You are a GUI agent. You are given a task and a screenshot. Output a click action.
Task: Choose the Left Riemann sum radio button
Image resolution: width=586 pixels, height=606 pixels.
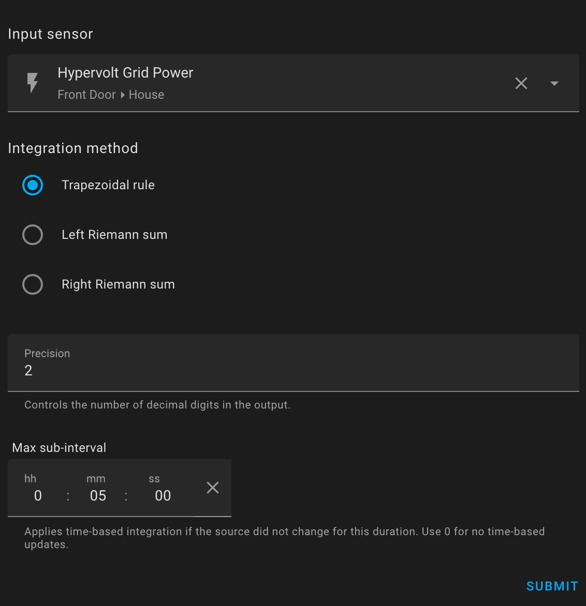pyautogui.click(x=33, y=235)
